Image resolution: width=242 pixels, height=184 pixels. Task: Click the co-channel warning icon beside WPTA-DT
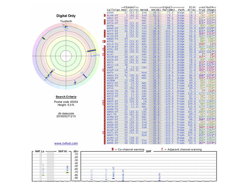105,23
